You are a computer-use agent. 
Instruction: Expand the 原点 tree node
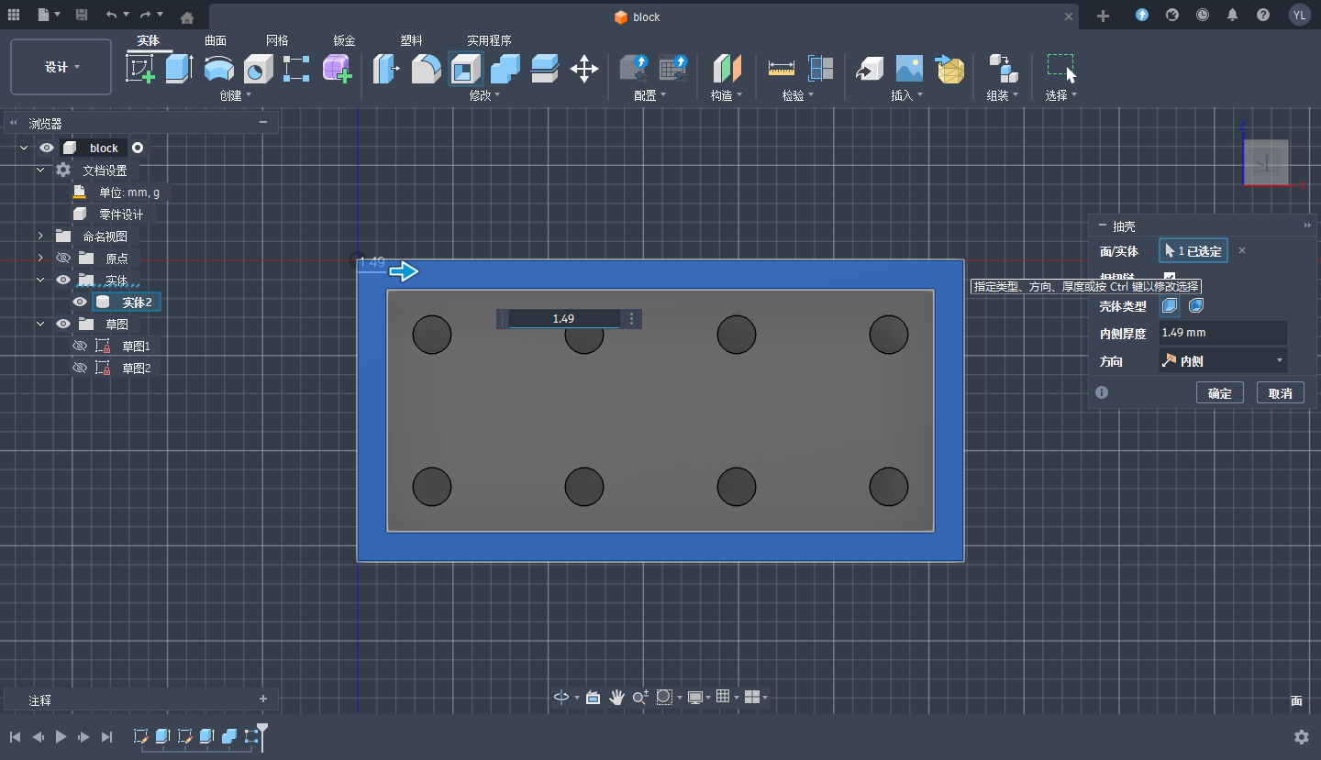40,258
